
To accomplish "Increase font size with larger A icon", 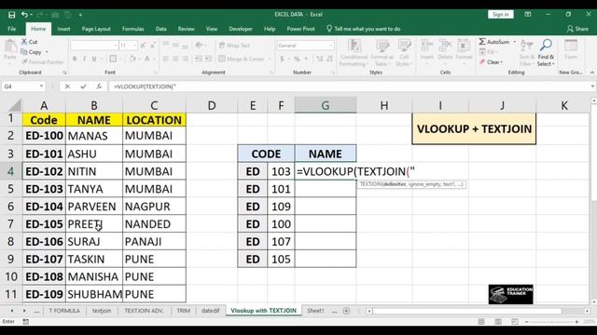I will [143, 46].
